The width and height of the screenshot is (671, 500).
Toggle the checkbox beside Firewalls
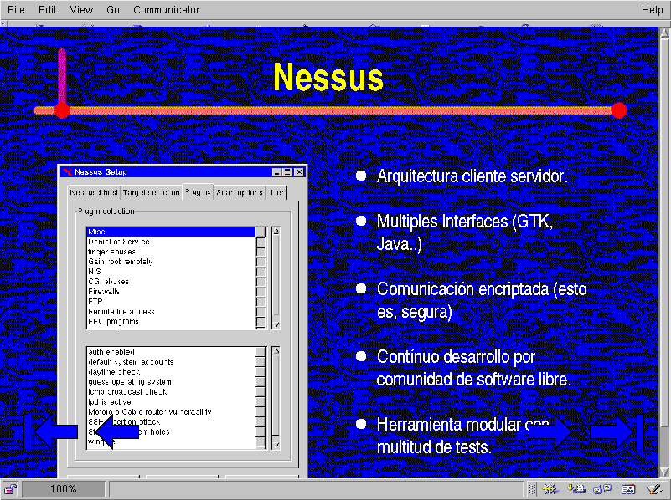point(261,292)
